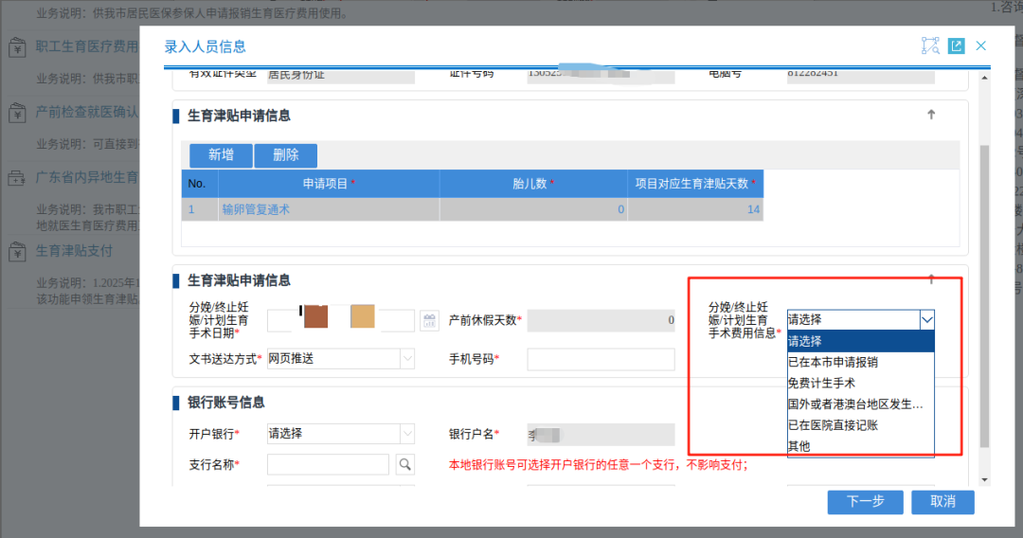Click the pop-out window icon in dialog header
1023x538 pixels.
point(956,45)
